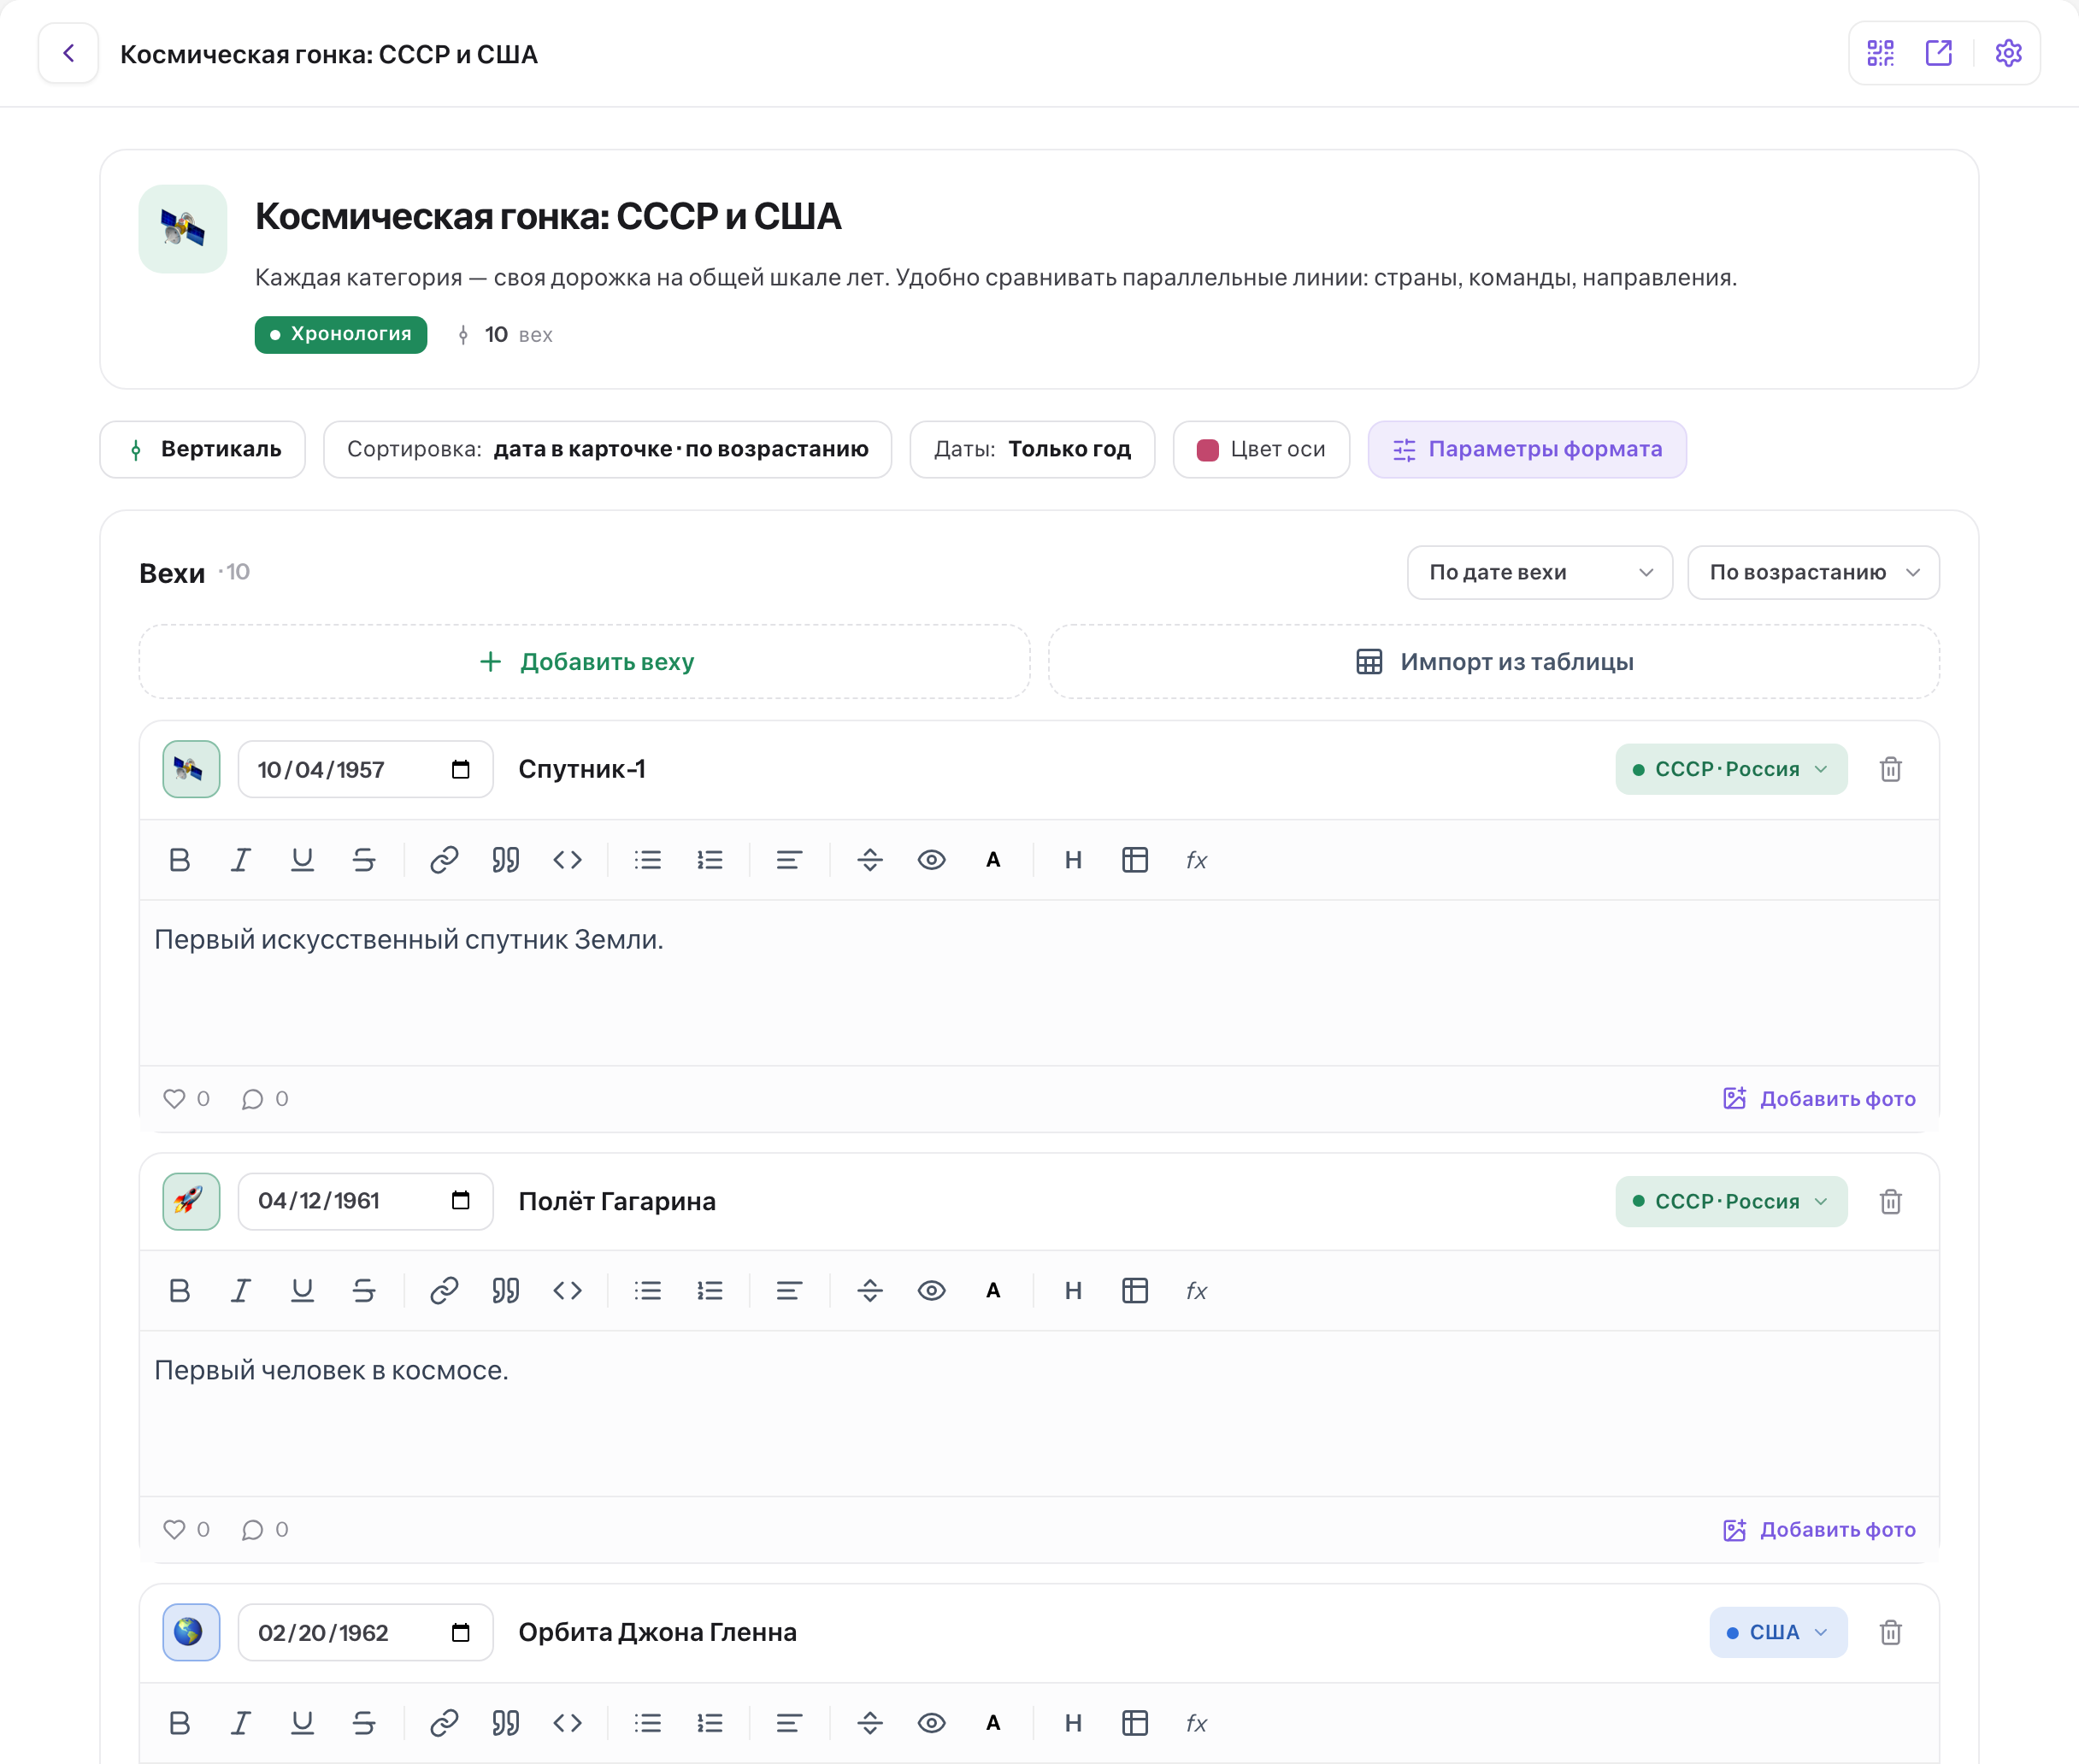Change the Орбита Джона Гленна globe icon
The width and height of the screenshot is (2079, 1764).
tap(191, 1632)
